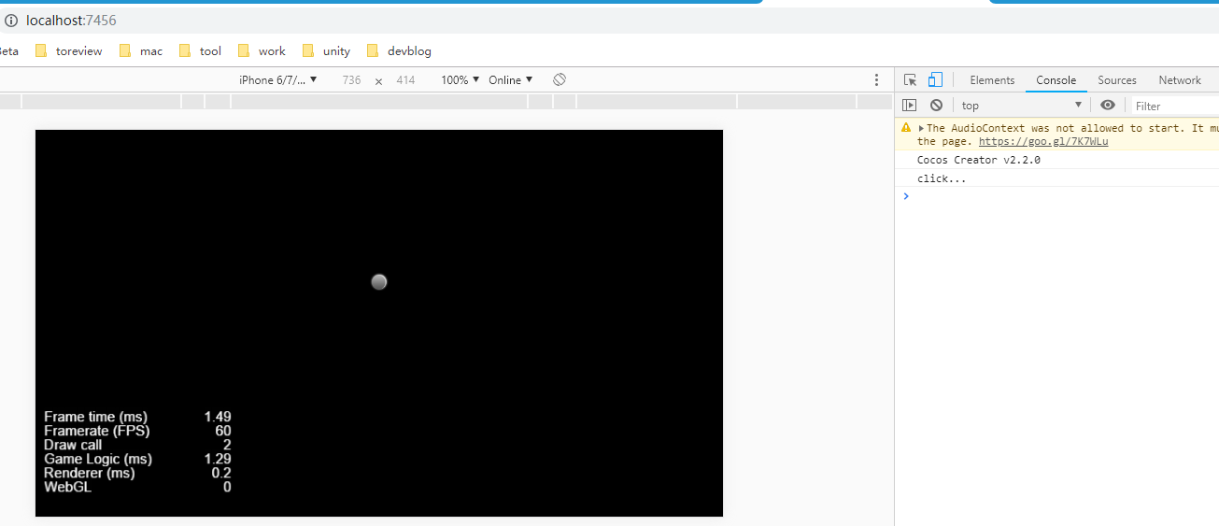The width and height of the screenshot is (1219, 526).
Task: Click the site information icon in address bar
Action: coord(11,21)
